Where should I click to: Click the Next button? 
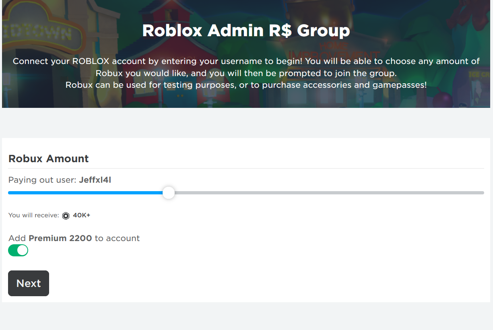pyautogui.click(x=29, y=283)
